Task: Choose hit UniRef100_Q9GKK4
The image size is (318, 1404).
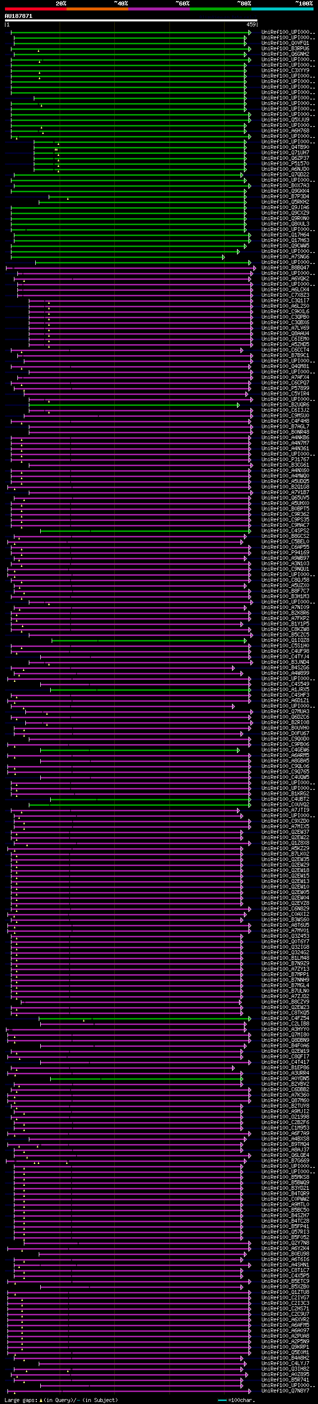Action: coord(285,191)
